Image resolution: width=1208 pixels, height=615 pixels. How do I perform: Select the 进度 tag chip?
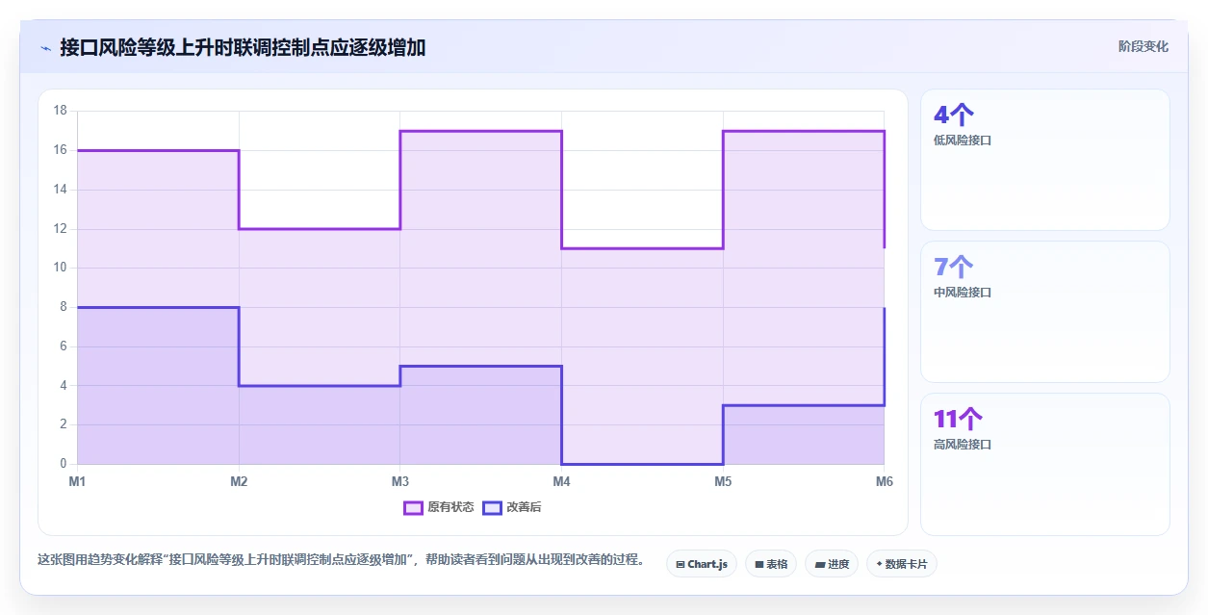point(831,564)
